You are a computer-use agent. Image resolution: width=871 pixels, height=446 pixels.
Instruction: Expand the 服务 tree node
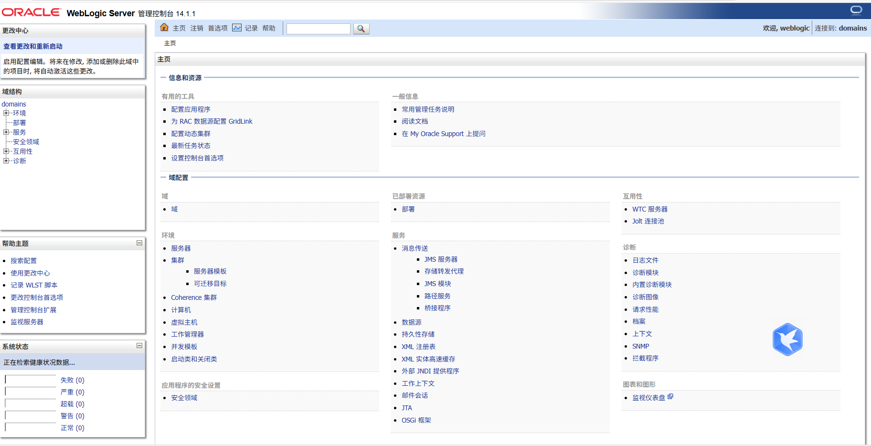coord(6,132)
